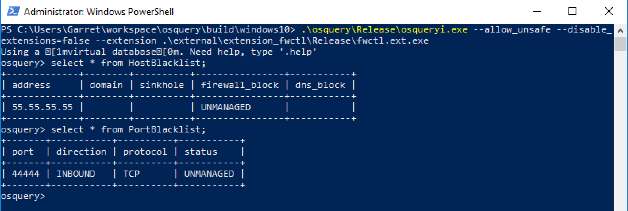Minimize the PowerShell window

(536, 12)
